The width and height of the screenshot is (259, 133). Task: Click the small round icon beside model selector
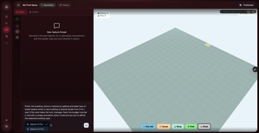[x=51, y=125]
